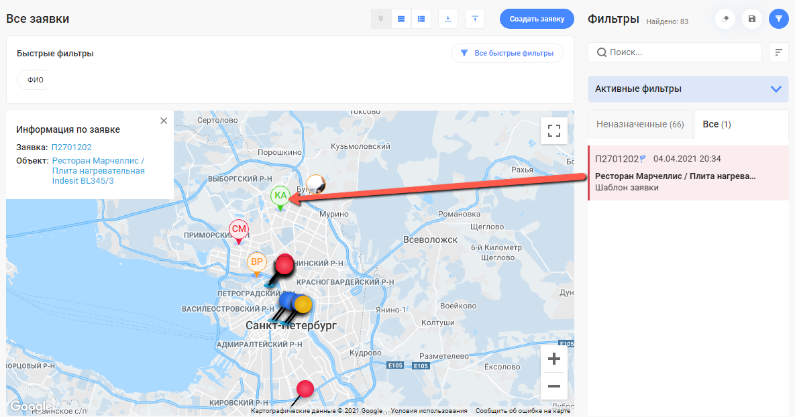Open request link П2701202
The width and height of the screenshot is (795, 417).
[x=72, y=147]
